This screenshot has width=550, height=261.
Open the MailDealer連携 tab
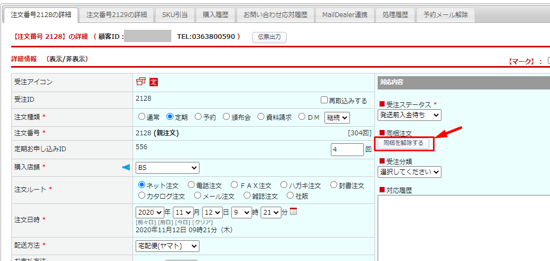point(345,15)
